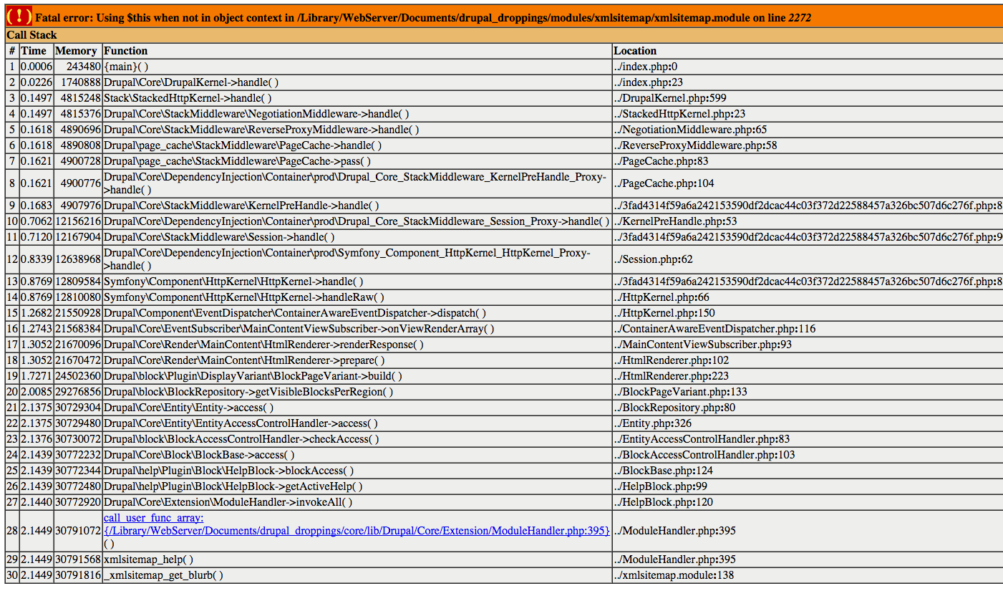The image size is (1003, 591).
Task: Open the call_user_func_array link
Action: click(357, 524)
